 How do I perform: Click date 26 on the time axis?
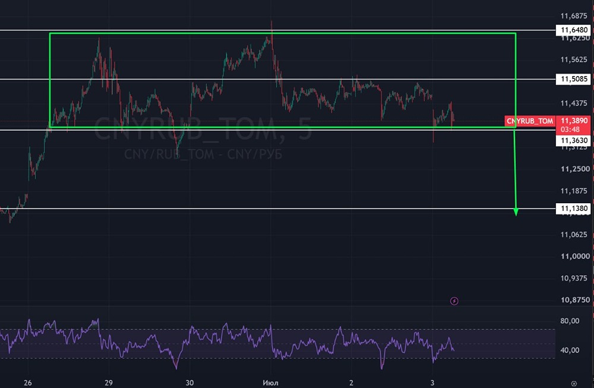click(x=28, y=383)
